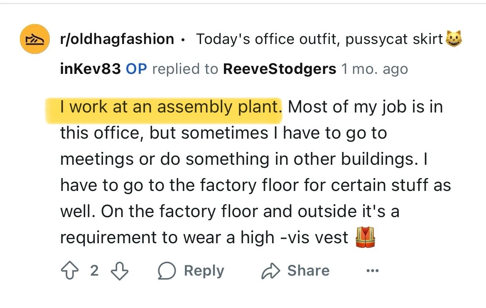Image resolution: width=486 pixels, height=308 pixels.
Task: Click the r/oldhagfashion subreddit avatar icon
Action: [x=35, y=39]
